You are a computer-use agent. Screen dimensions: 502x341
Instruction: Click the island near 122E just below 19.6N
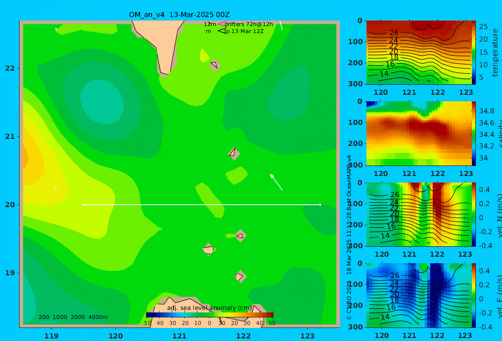coord(241,236)
